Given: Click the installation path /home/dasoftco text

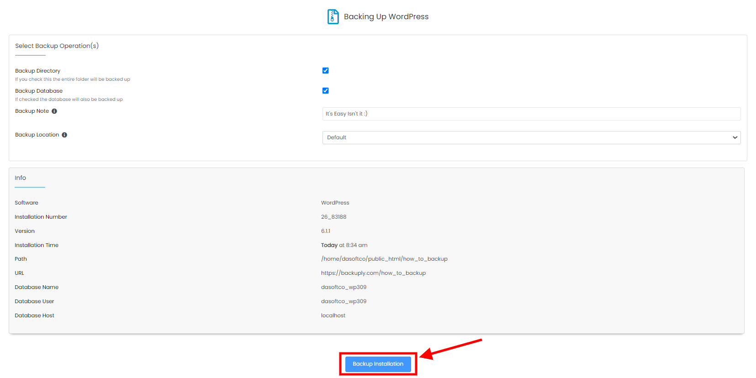Looking at the screenshot, I should tap(384, 259).
